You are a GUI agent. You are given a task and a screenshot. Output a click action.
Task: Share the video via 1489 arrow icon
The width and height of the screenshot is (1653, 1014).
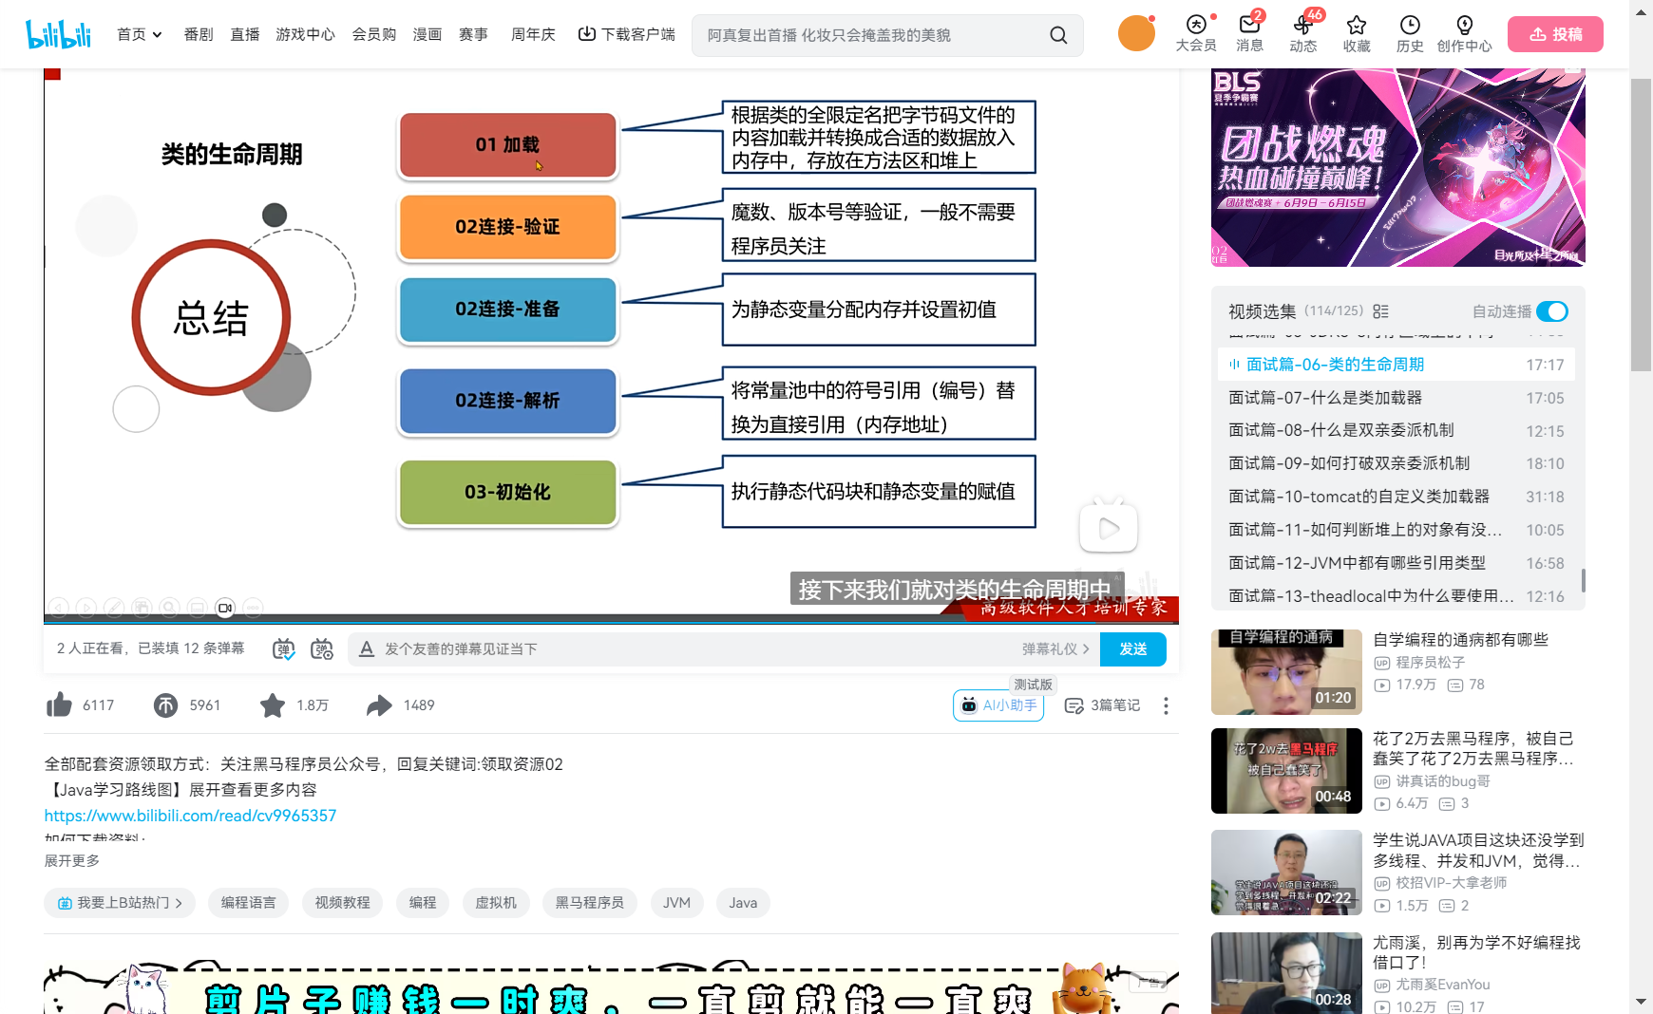click(x=379, y=704)
